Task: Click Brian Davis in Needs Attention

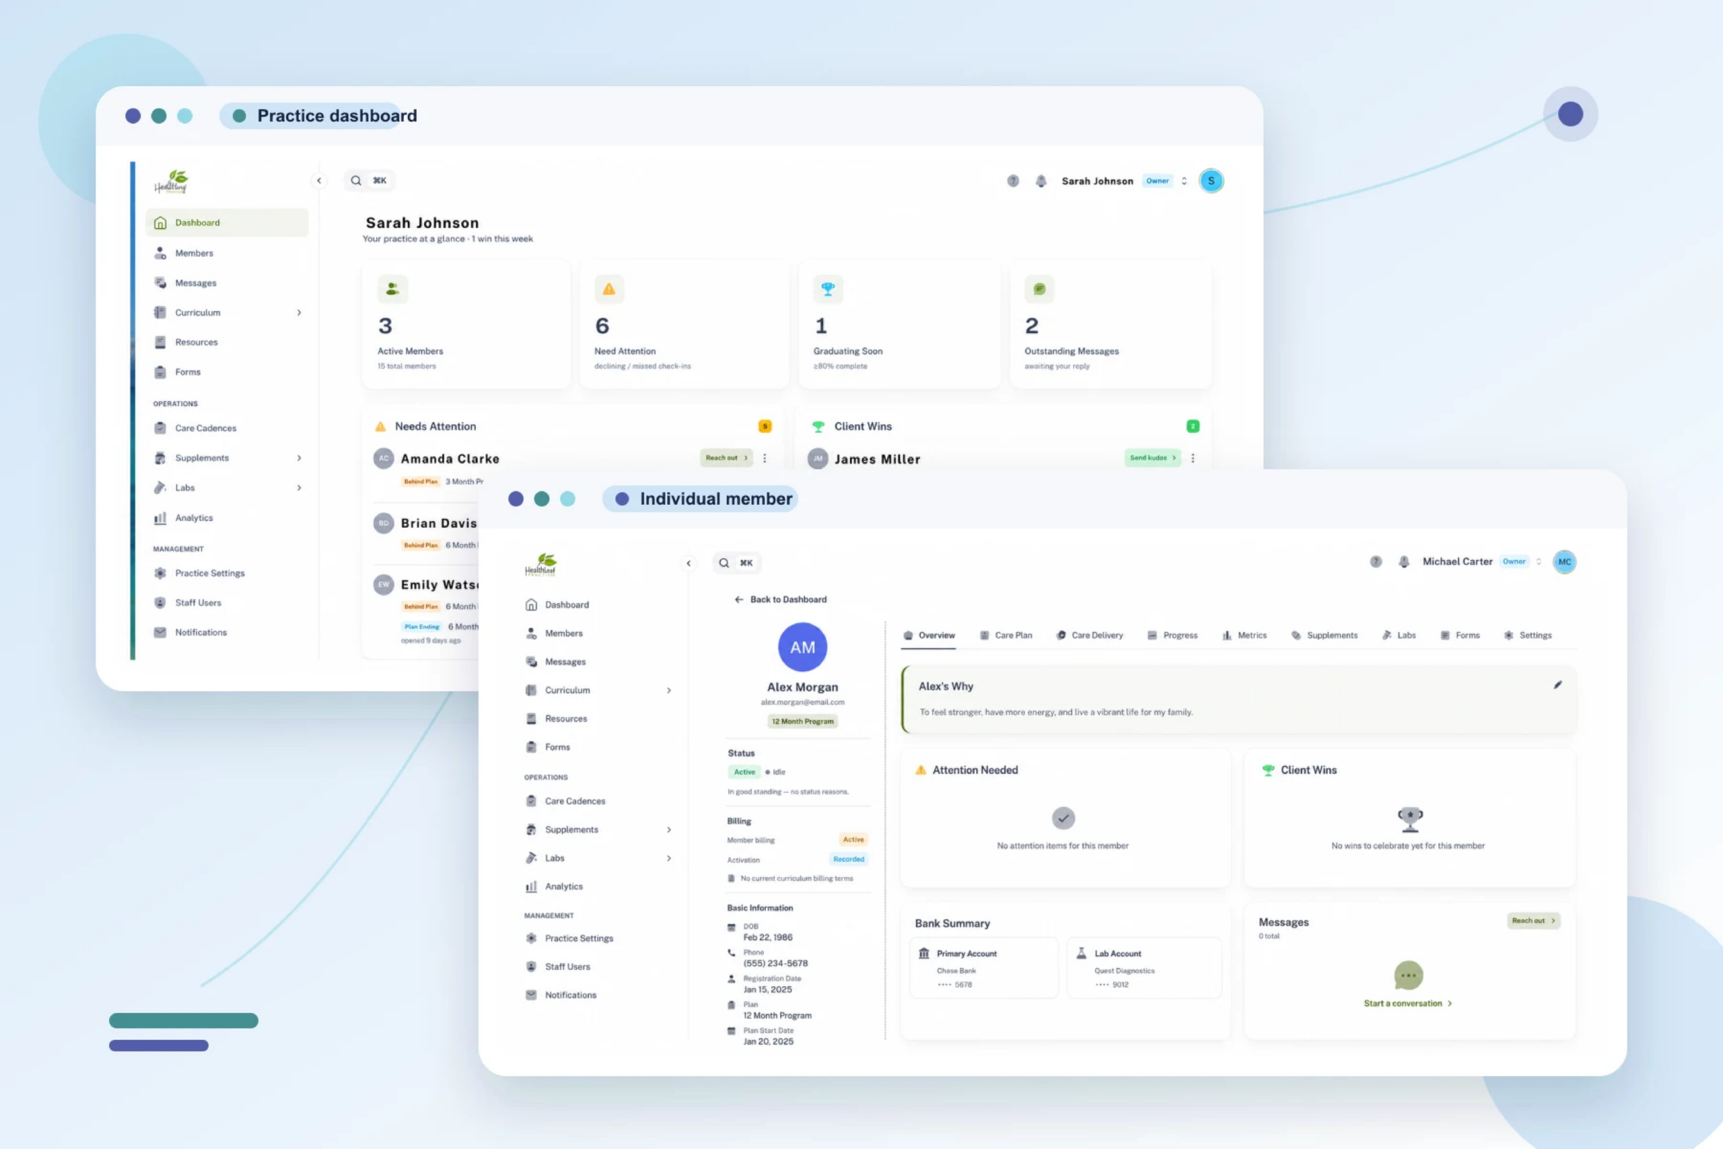Action: (x=438, y=523)
